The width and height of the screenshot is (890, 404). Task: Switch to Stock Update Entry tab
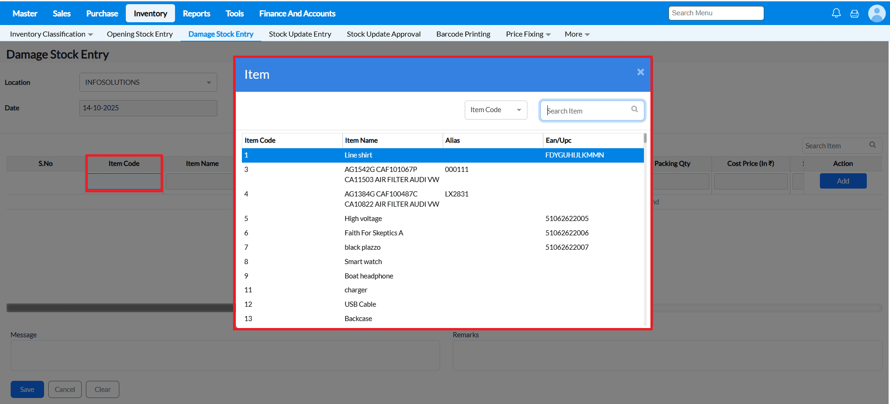pos(300,34)
